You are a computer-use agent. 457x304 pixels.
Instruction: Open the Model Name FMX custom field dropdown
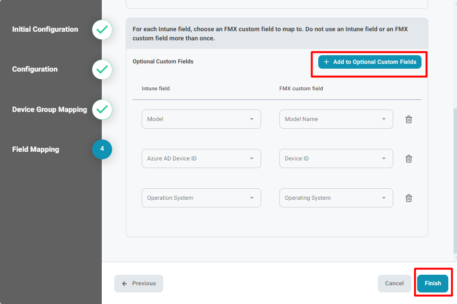click(336, 119)
